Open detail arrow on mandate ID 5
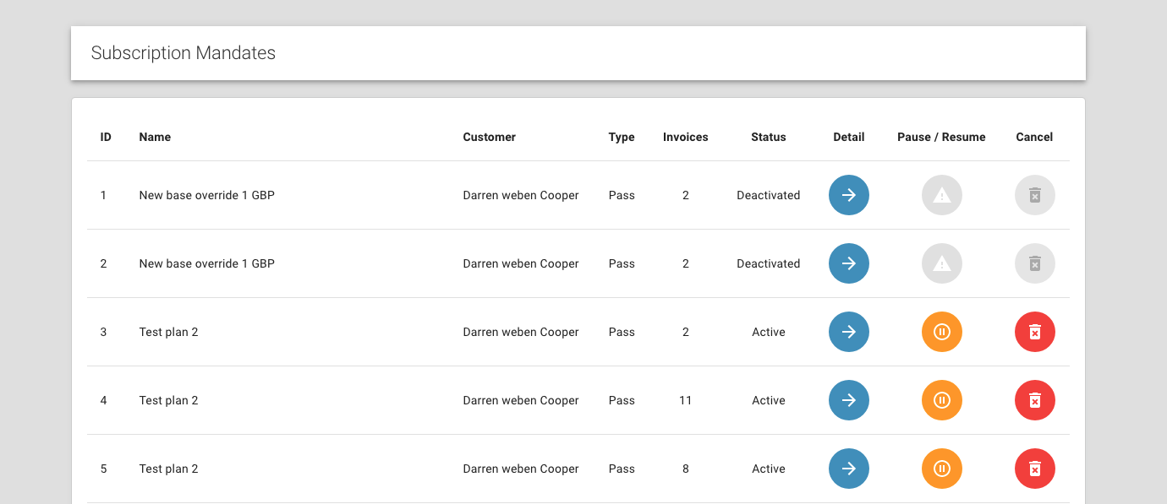The image size is (1167, 504). tap(848, 469)
